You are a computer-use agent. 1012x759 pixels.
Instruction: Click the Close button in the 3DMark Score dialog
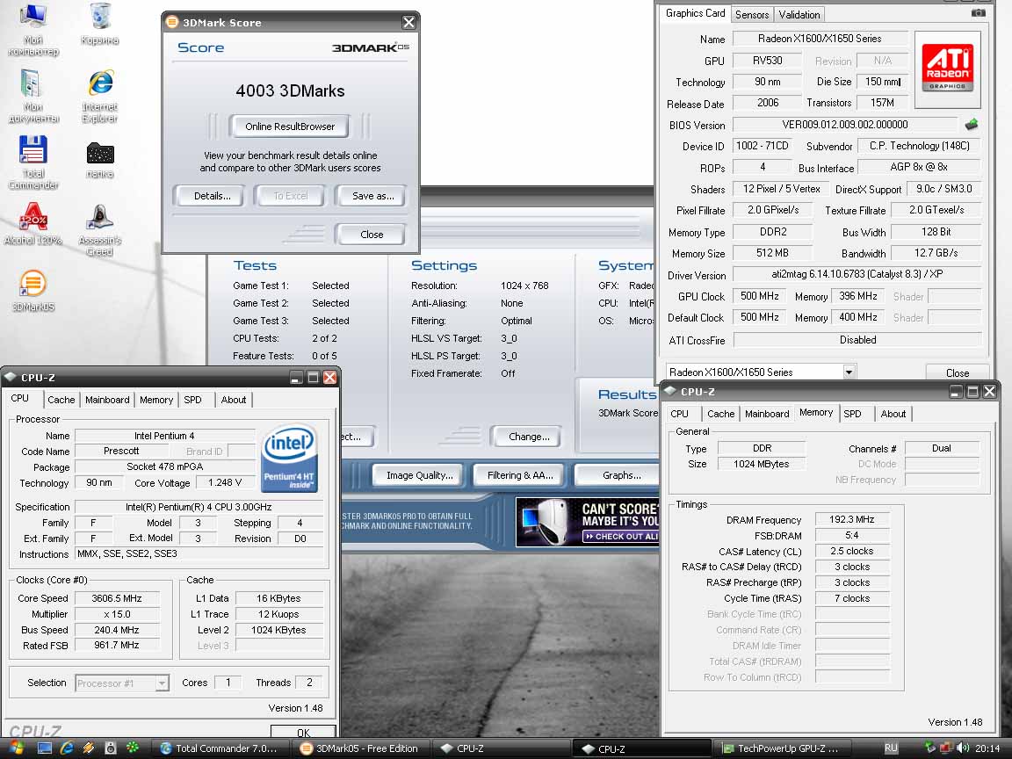pyautogui.click(x=371, y=235)
